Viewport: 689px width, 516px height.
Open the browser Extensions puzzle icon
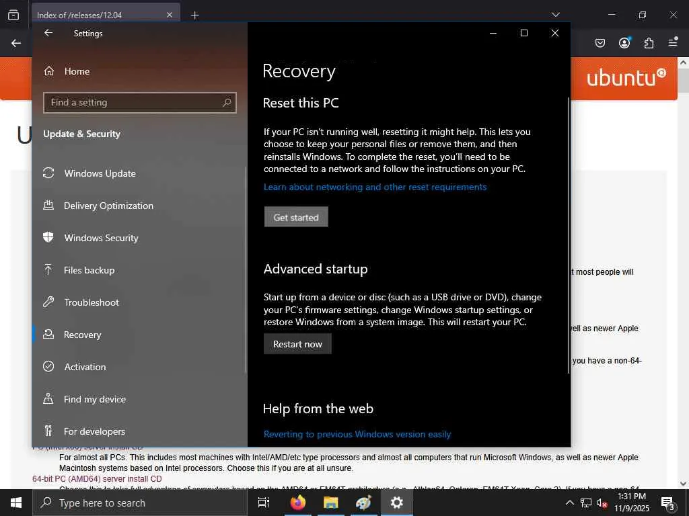point(649,43)
